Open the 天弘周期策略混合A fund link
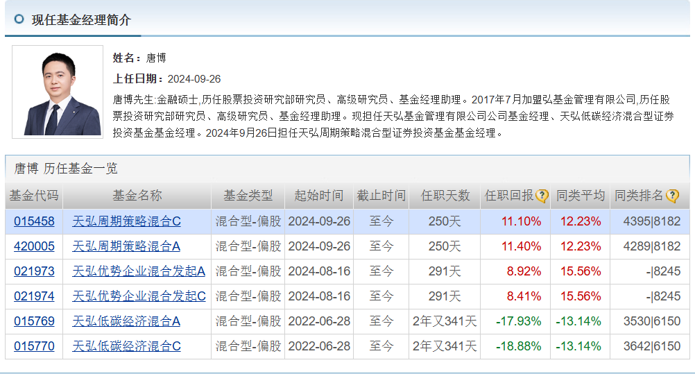The height and width of the screenshot is (374, 695). pyautogui.click(x=126, y=246)
